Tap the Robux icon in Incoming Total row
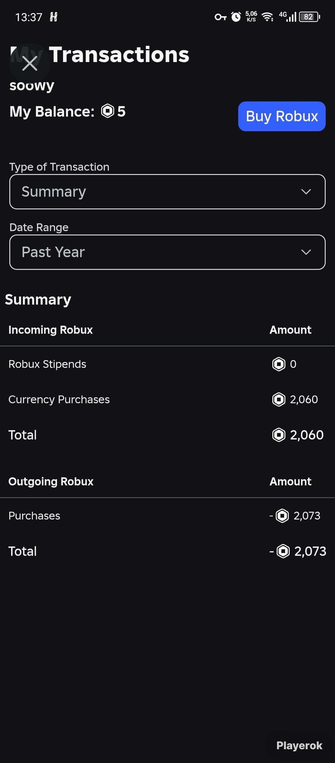The height and width of the screenshot is (763, 335). (x=279, y=435)
